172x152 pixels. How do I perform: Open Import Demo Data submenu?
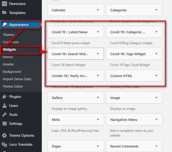(17, 79)
